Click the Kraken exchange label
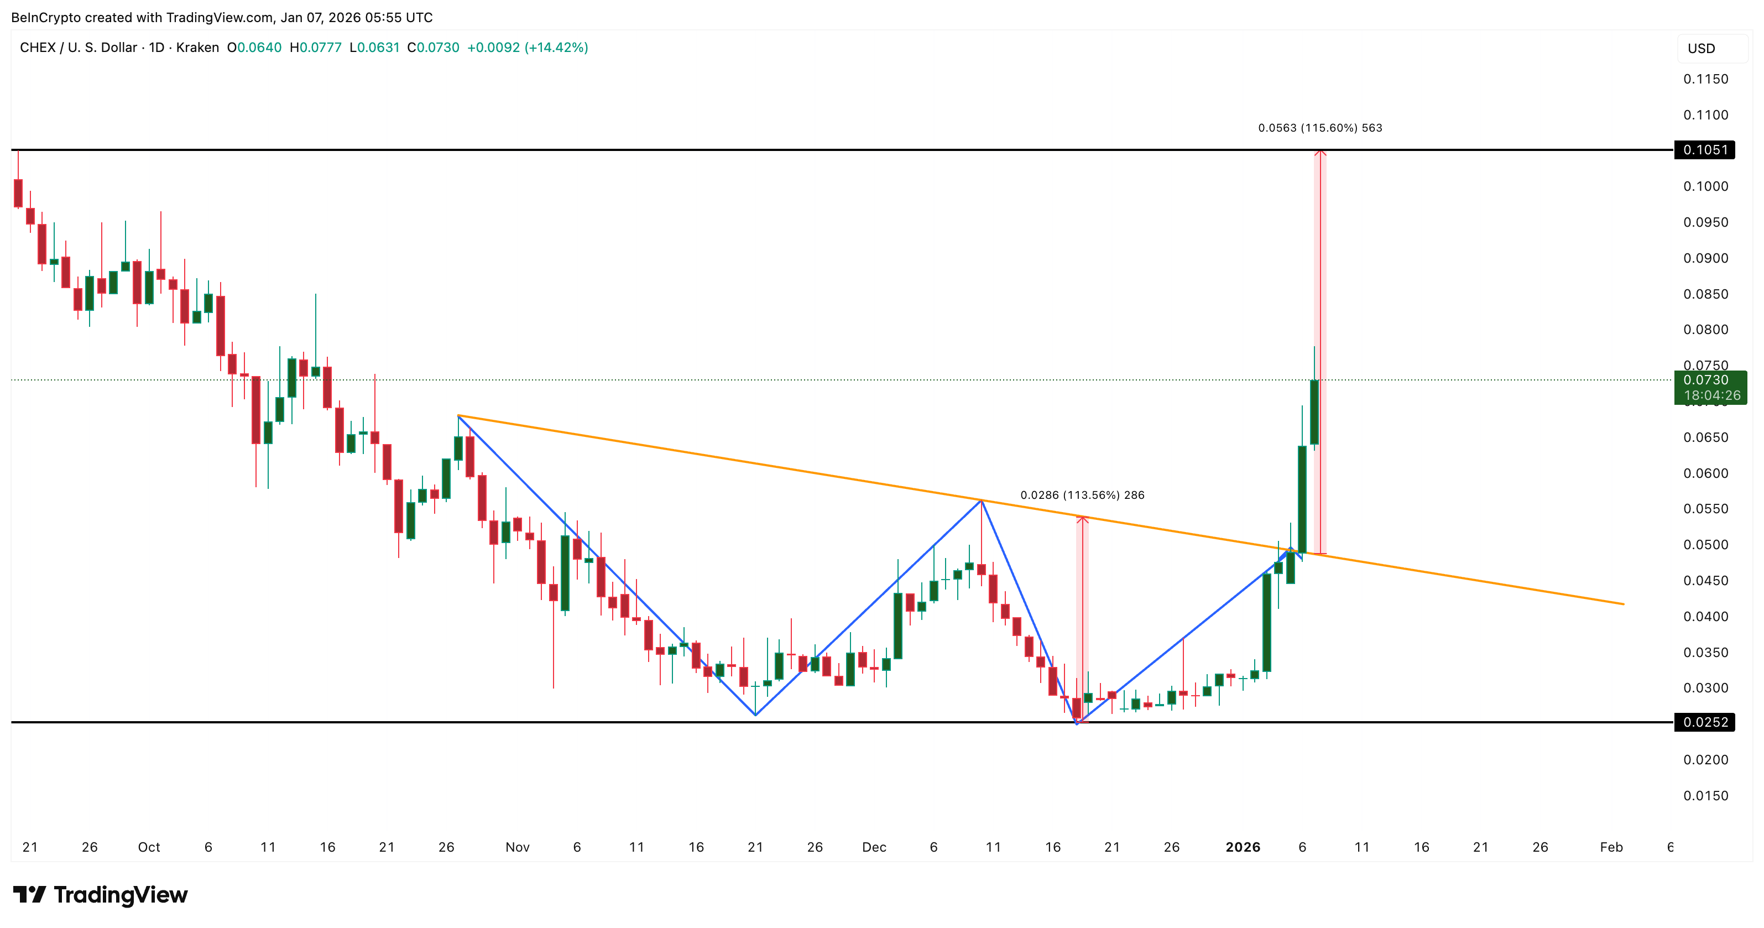Viewport: 1764px width, 928px height. coord(199,48)
